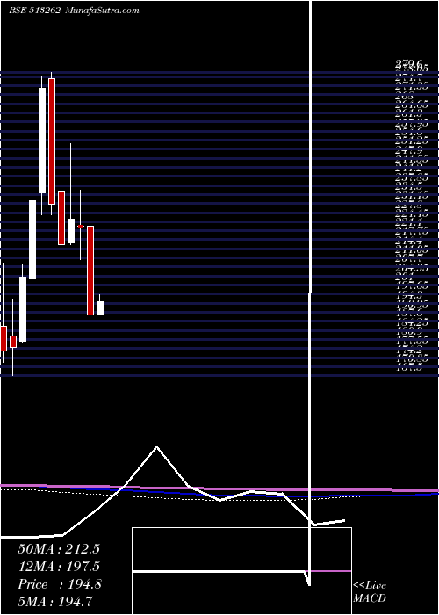
Task: Click the small red doji candle
Action: 81,227
